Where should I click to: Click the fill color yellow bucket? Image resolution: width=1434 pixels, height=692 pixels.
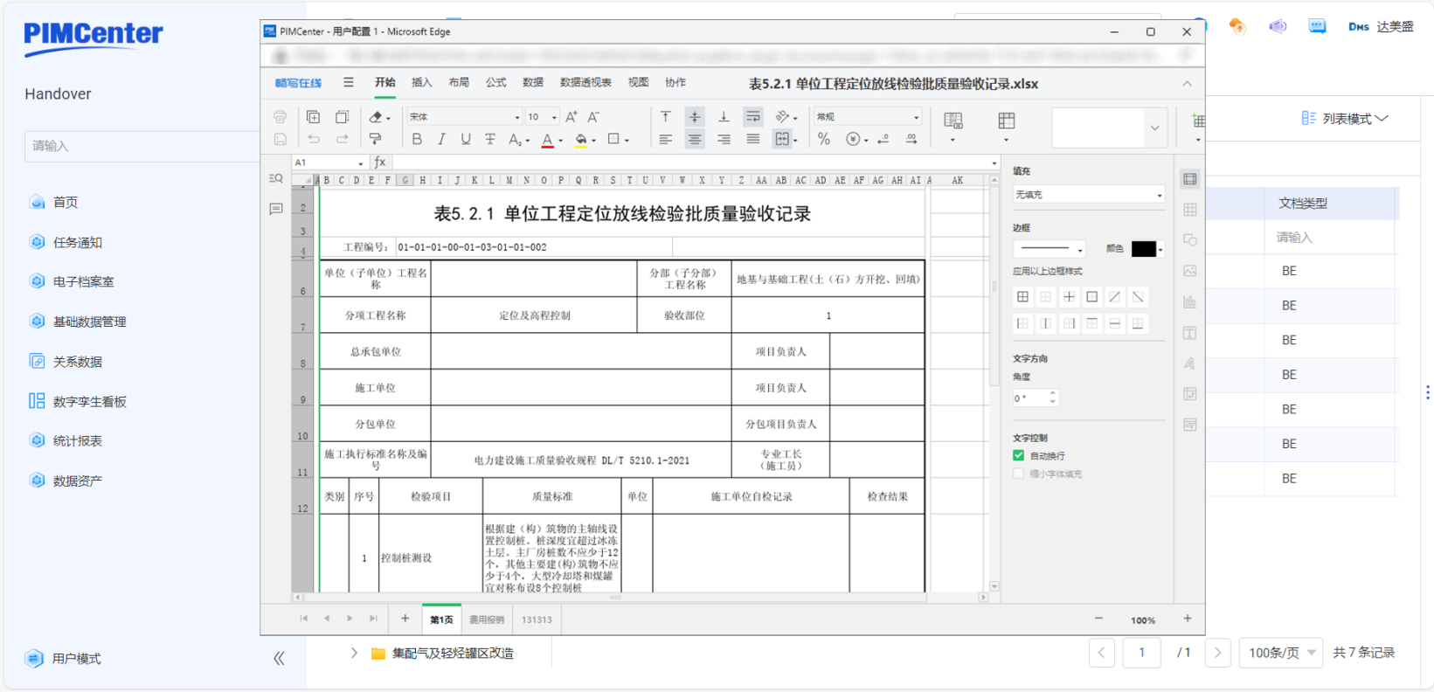tap(581, 140)
